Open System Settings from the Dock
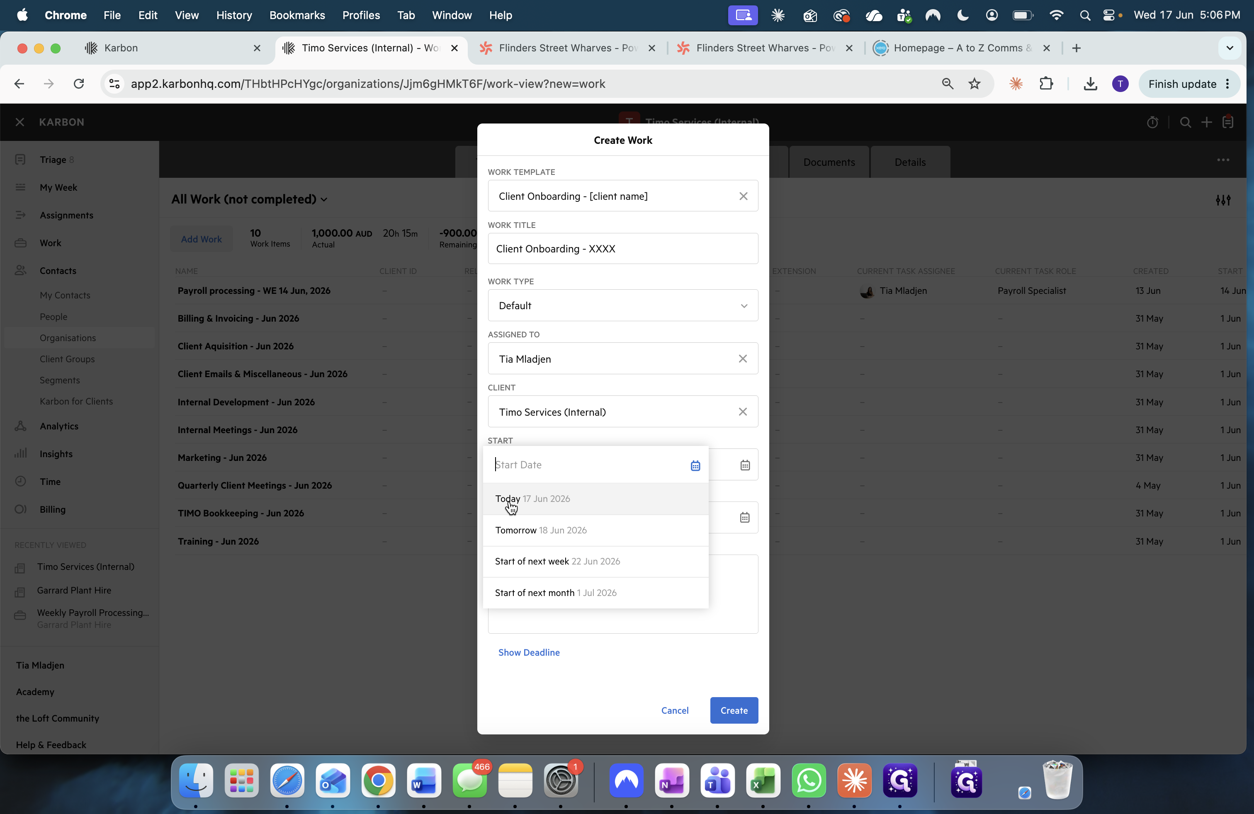This screenshot has width=1254, height=814. (561, 780)
